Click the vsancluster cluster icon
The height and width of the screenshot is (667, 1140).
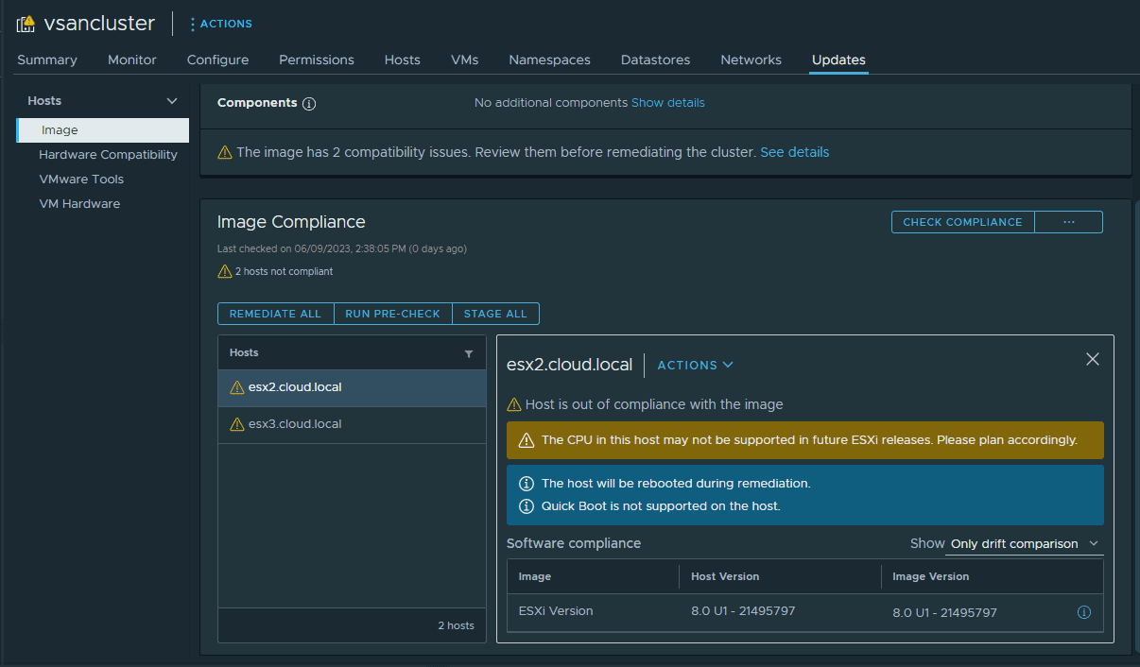coord(26,24)
